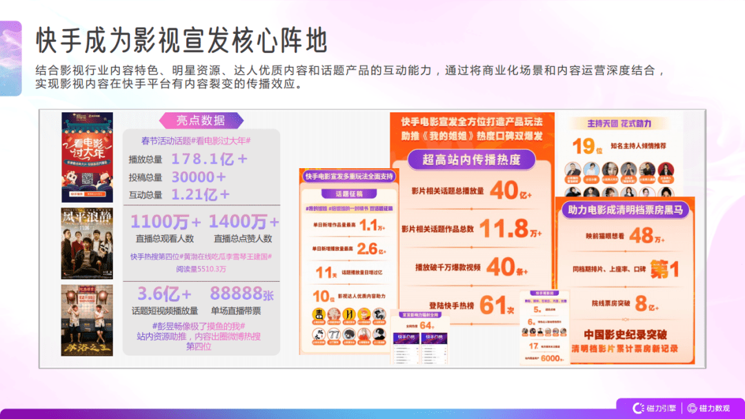Click the 中国影史纪录突破 text

coord(625,334)
